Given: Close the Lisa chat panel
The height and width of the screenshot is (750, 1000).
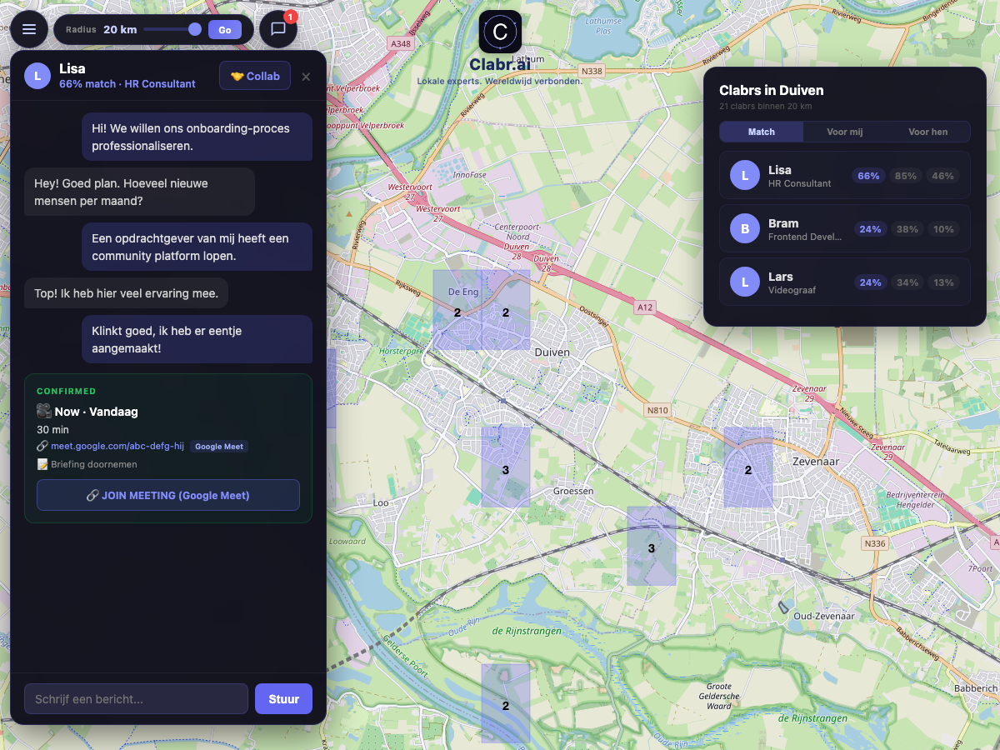Looking at the screenshot, I should (x=306, y=77).
